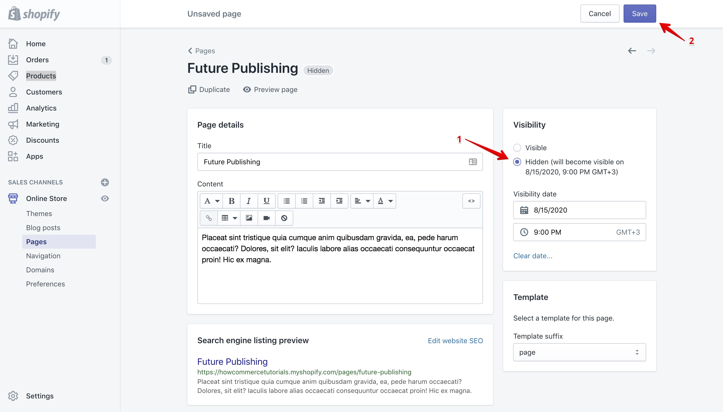Viewport: 723px width, 412px height.
Task: Click Edit website SEO link
Action: point(455,341)
